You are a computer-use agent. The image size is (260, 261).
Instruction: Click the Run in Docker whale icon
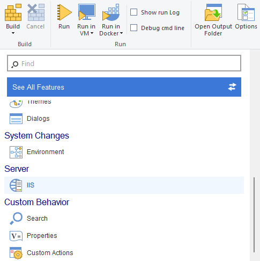pos(111,12)
